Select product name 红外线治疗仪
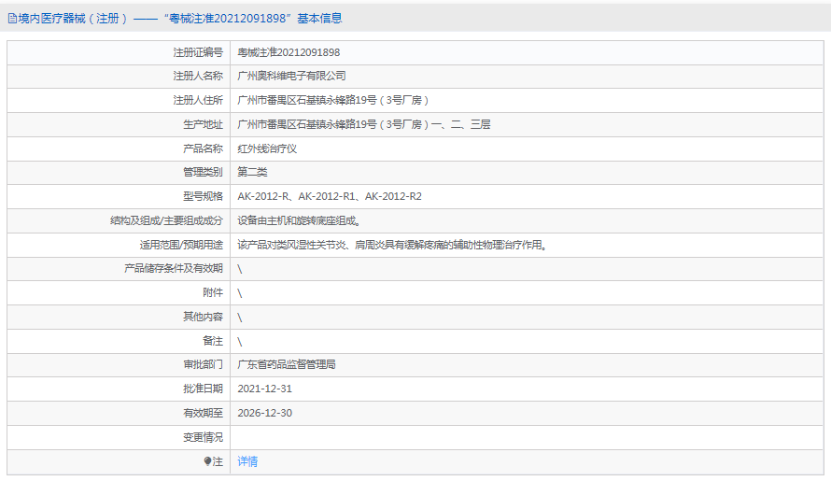 tap(267, 149)
